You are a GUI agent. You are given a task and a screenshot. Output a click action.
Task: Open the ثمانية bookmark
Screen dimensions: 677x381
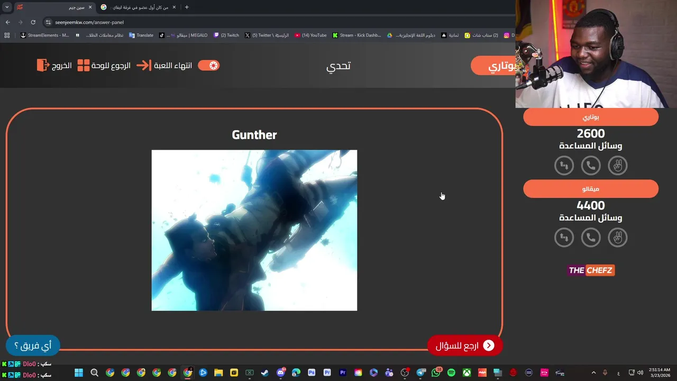(x=450, y=35)
